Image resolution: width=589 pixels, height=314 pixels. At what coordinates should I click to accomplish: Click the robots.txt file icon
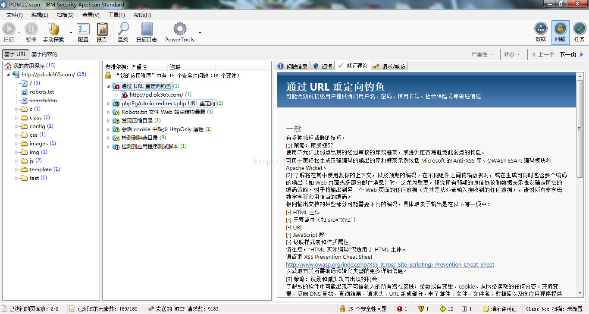click(25, 92)
